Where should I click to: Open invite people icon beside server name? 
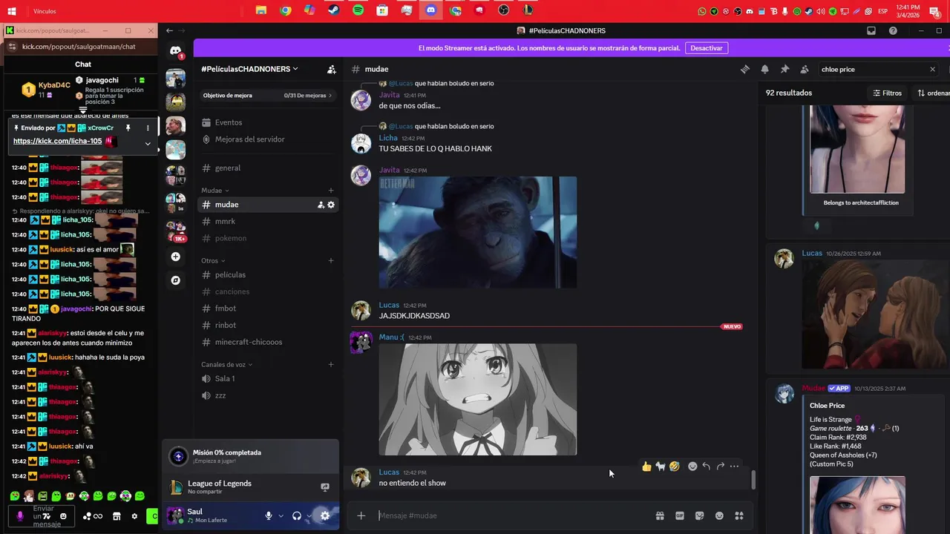coord(332,69)
